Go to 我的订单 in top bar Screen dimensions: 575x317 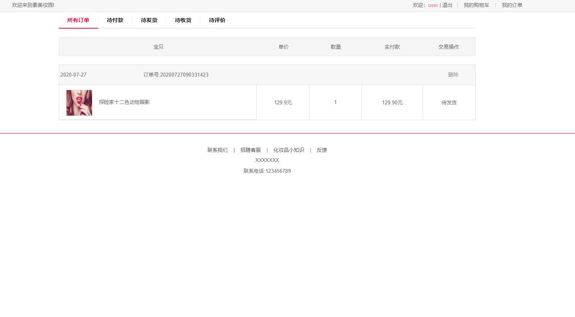(x=512, y=5)
